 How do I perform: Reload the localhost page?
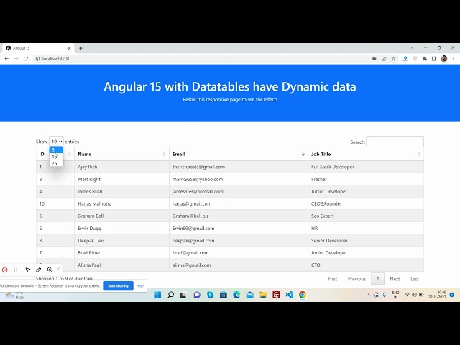click(26, 59)
